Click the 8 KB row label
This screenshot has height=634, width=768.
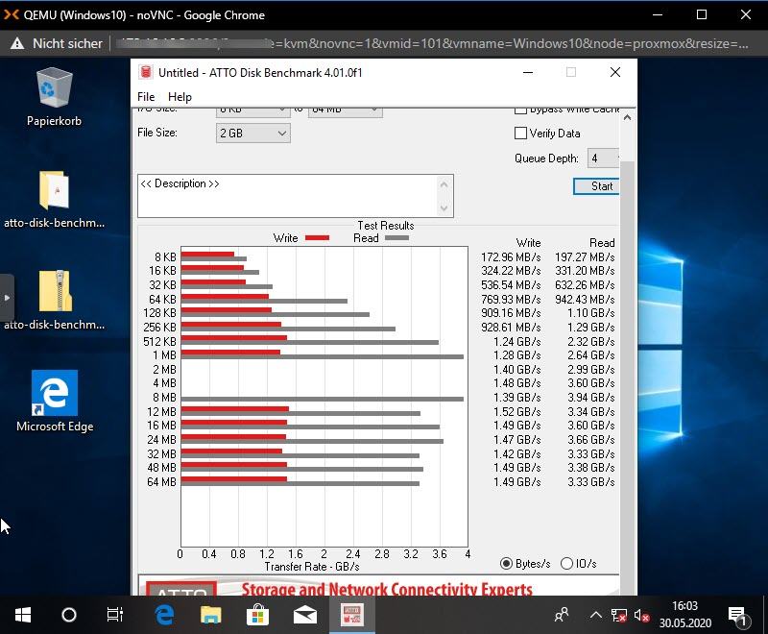pos(165,257)
